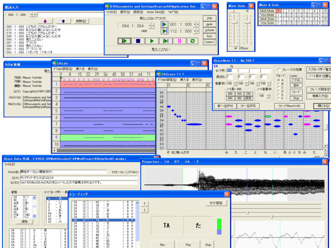This screenshot has height=248, width=331.
Task: Step the 084:1:364 position spinner
Action: (x=151, y=26)
